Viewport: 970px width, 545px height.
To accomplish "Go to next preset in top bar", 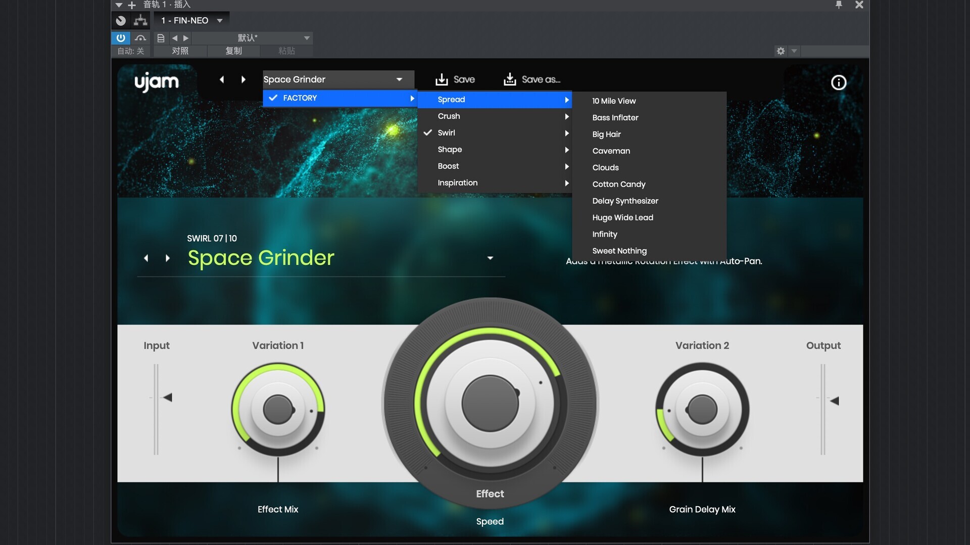I will pyautogui.click(x=243, y=79).
